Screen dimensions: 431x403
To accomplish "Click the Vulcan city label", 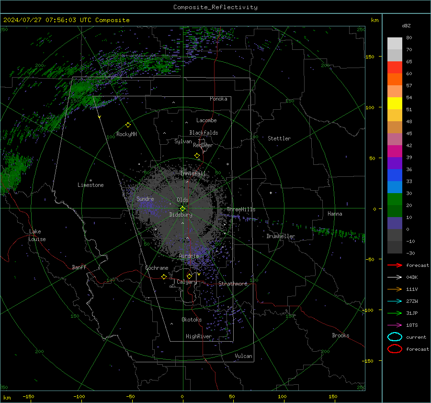I will click(244, 356).
